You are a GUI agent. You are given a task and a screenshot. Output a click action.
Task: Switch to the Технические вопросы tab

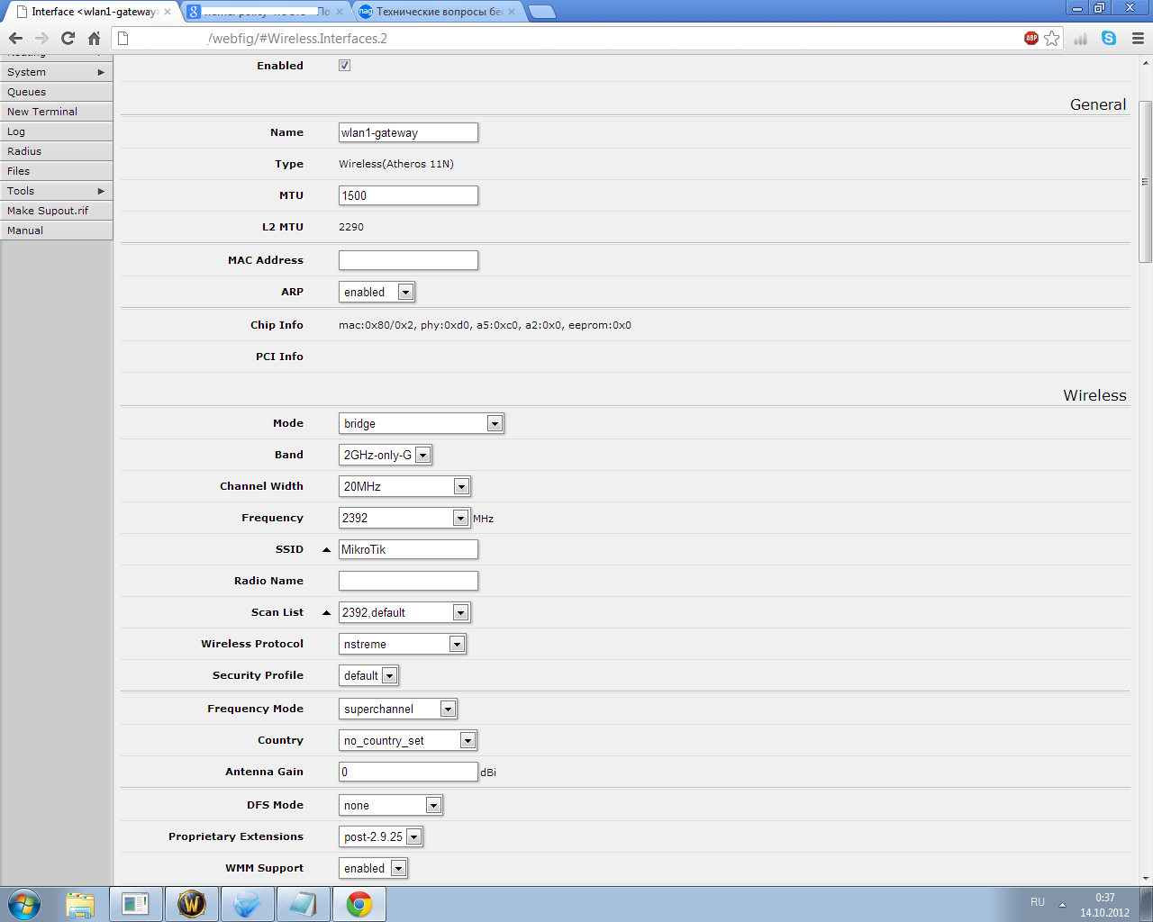[x=437, y=12]
